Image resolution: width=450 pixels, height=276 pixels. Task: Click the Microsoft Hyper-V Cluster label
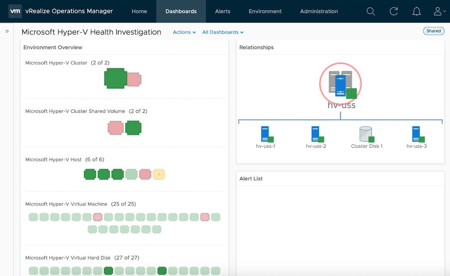click(56, 63)
